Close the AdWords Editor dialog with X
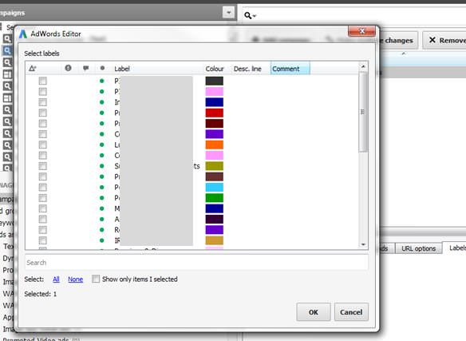The height and width of the screenshot is (341, 466). coord(361,31)
